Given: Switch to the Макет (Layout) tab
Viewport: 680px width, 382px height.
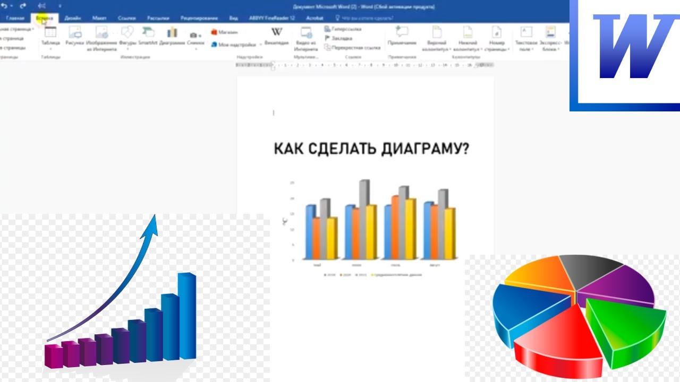Looking at the screenshot, I should [x=99, y=18].
